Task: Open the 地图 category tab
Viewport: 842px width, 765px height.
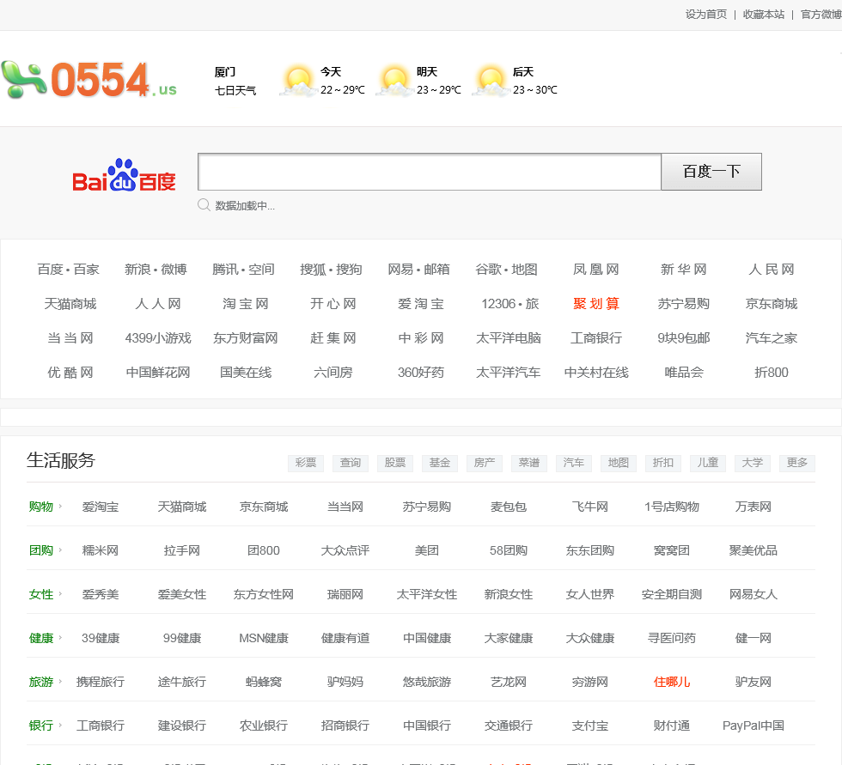Action: pyautogui.click(x=618, y=463)
